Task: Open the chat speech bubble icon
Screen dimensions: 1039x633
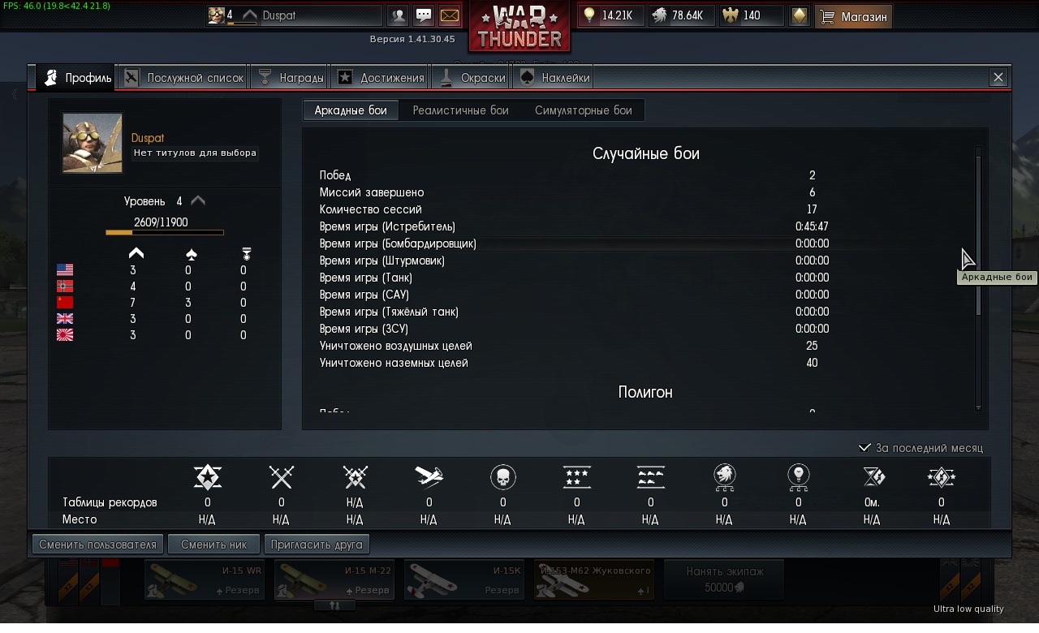Action: tap(424, 15)
